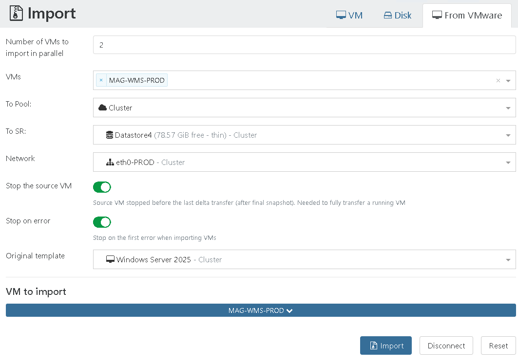Open the To Pool dropdown
The image size is (518, 363).
508,108
